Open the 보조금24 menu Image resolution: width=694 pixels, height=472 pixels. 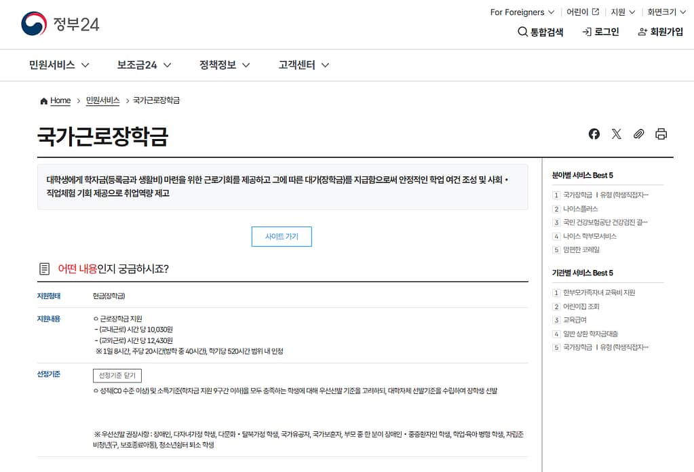(144, 65)
